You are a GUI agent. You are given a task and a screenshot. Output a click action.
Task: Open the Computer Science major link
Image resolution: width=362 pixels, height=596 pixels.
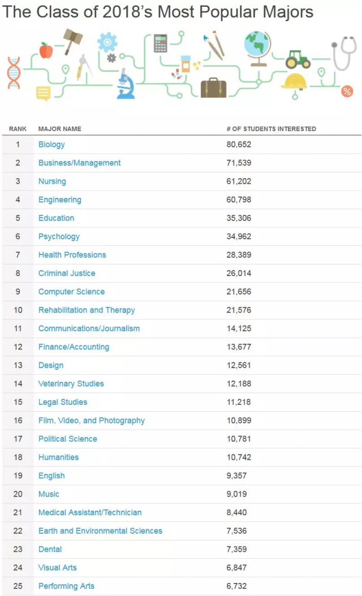71,292
